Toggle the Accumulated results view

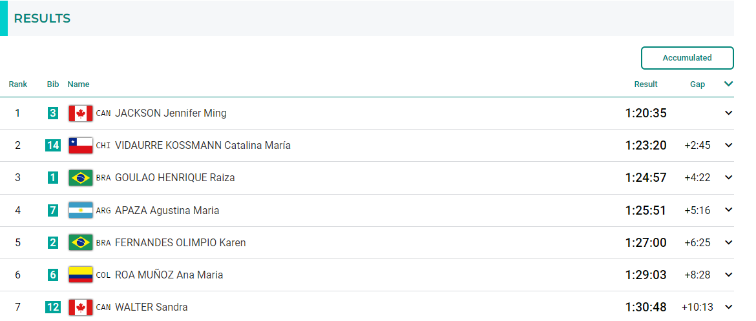click(x=687, y=58)
